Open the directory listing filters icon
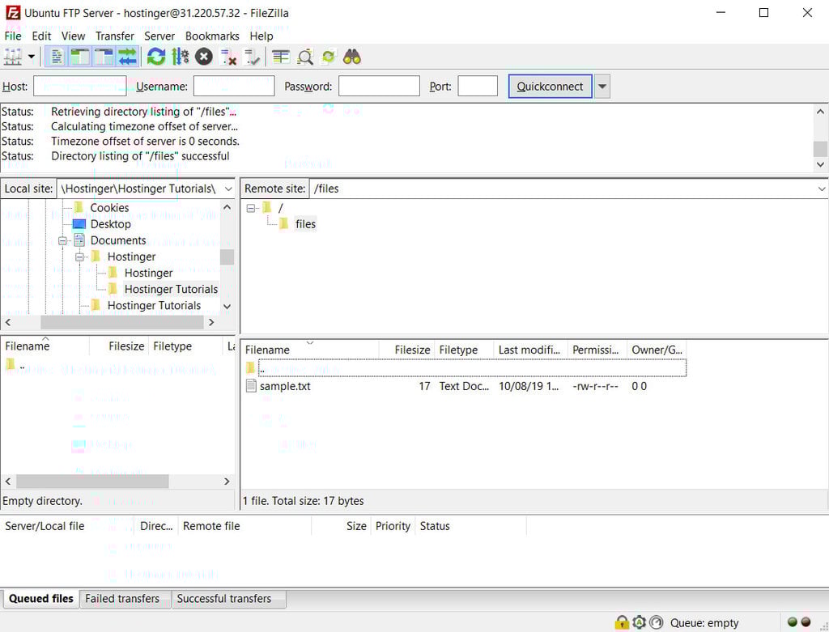829x632 pixels. point(281,57)
